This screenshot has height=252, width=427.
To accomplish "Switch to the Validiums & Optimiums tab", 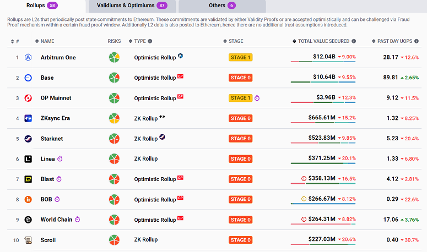I will [132, 6].
